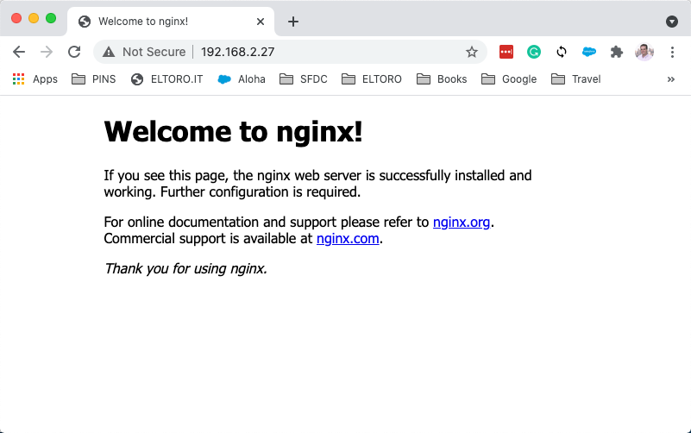Open the Salesforce cloud extension icon
Image resolution: width=691 pixels, height=433 pixels.
coord(588,52)
